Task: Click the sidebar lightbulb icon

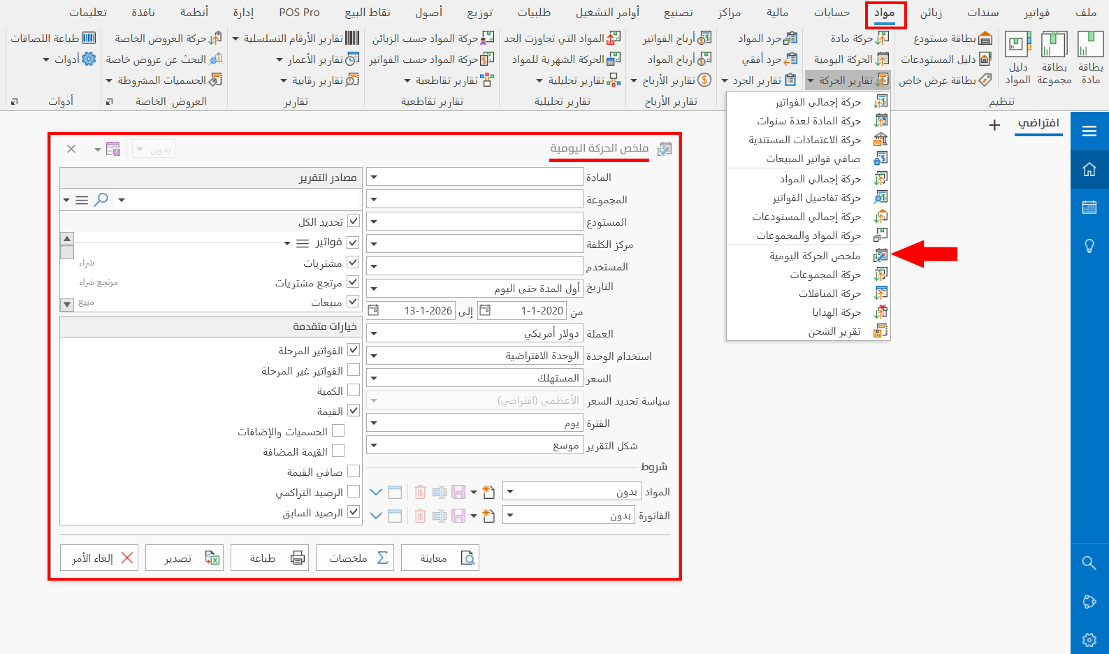Action: tap(1089, 246)
